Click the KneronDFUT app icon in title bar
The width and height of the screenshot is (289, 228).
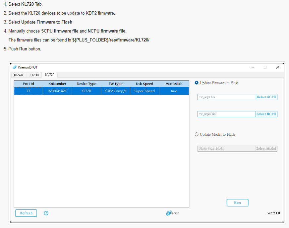(15, 67)
